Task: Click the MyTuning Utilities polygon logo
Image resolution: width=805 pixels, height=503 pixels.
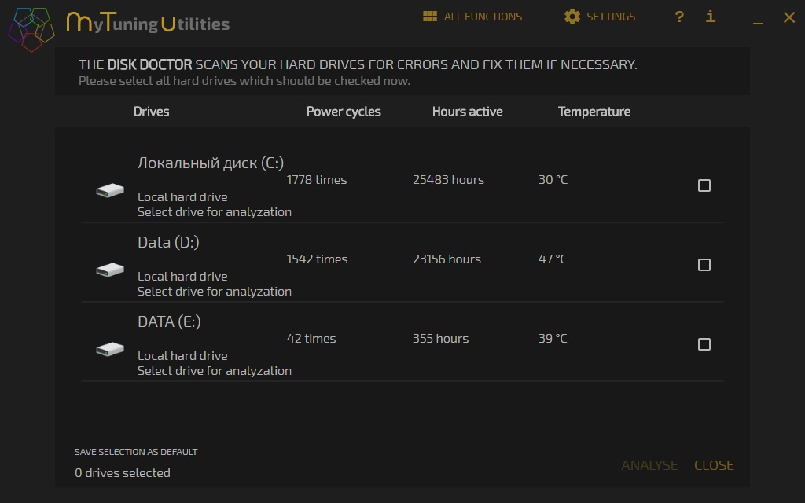Action: (x=31, y=28)
